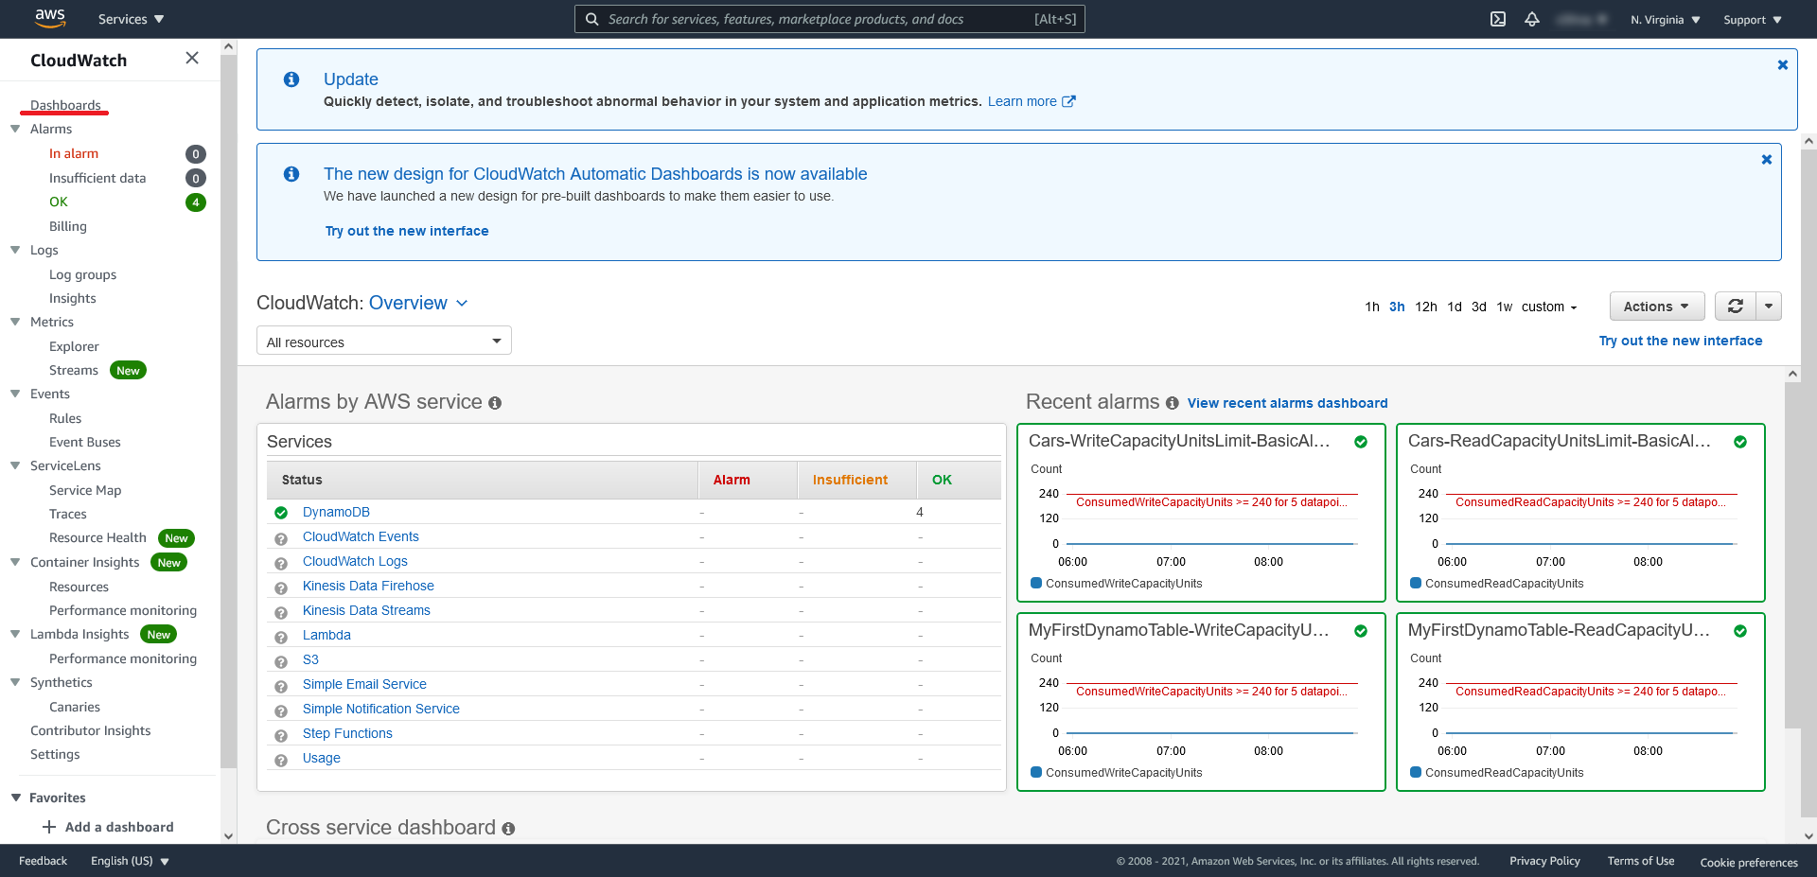Select the 3d time range
Image resolution: width=1817 pixels, height=877 pixels.
point(1479,307)
